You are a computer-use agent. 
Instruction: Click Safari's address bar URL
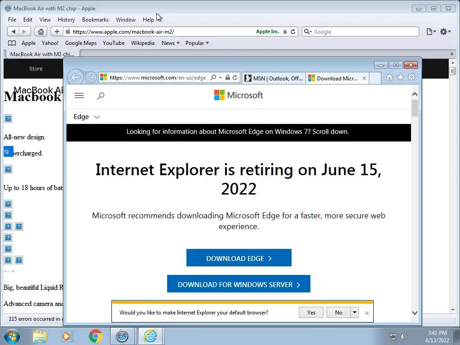pos(123,32)
